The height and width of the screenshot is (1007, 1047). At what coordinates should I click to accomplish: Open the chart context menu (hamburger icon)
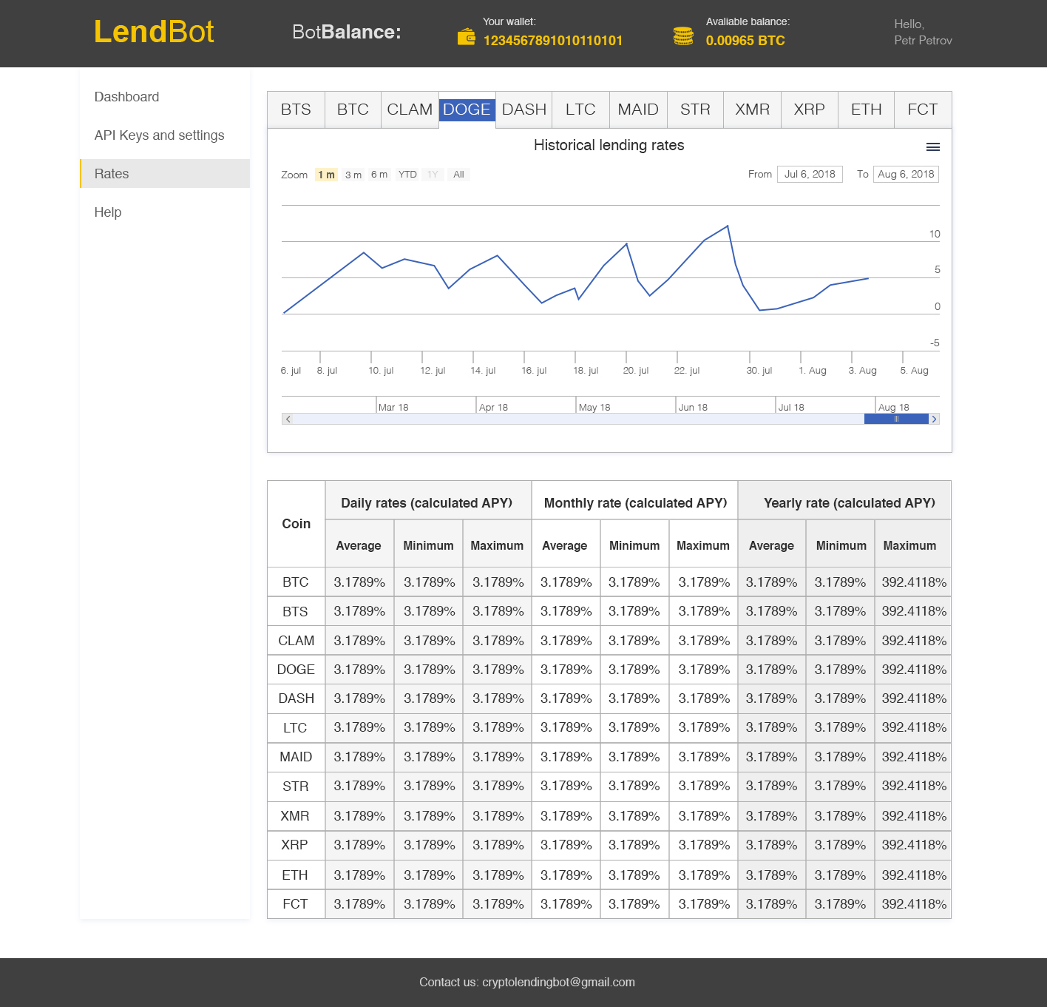pos(932,146)
